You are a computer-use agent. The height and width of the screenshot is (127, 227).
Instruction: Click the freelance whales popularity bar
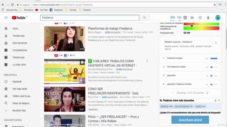pos(214,59)
